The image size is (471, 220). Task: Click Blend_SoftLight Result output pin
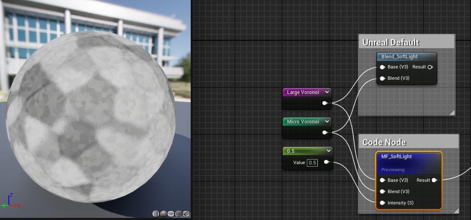click(x=430, y=67)
